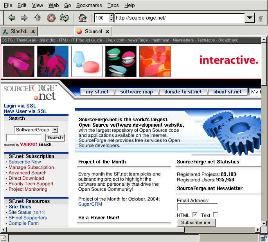This screenshot has height=242, width=268.
Task: Stop loading the page with the Stop icon
Action: click(x=51, y=18)
